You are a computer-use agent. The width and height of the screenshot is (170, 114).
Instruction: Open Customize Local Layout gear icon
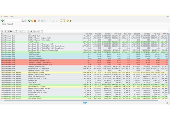[70, 21]
